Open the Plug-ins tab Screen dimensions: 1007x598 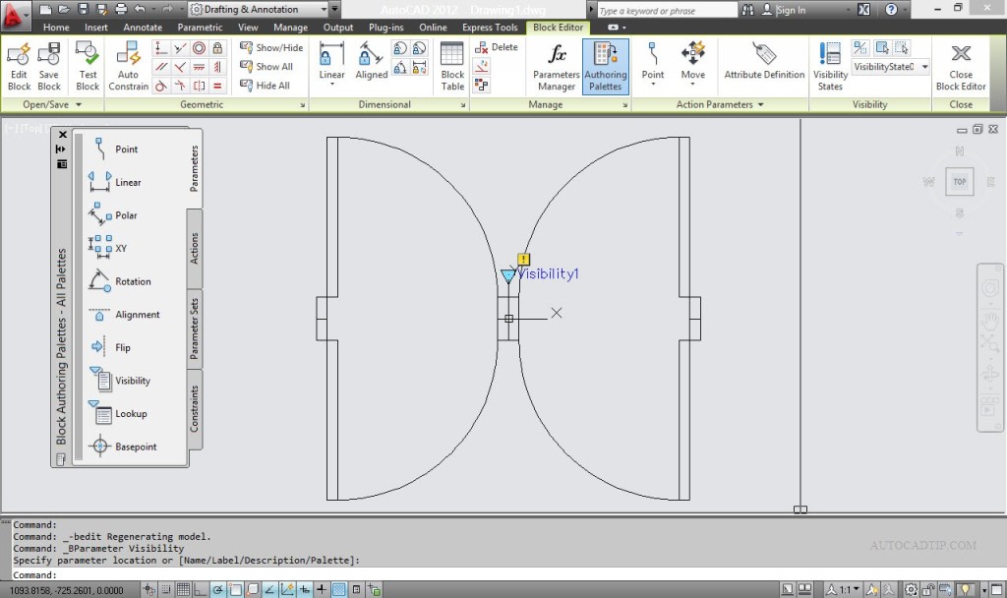point(385,27)
